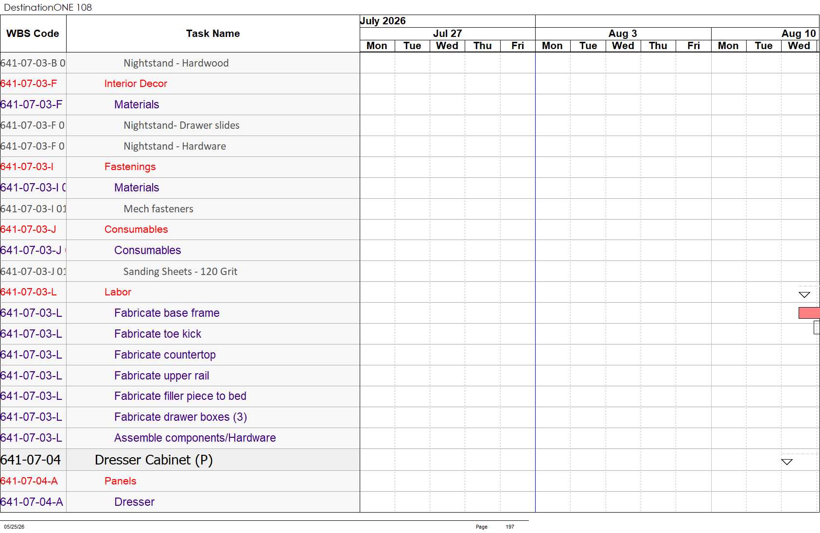Image resolution: width=820 pixels, height=533 pixels.
Task: Select task Fabricate toe kick
Action: 157,334
